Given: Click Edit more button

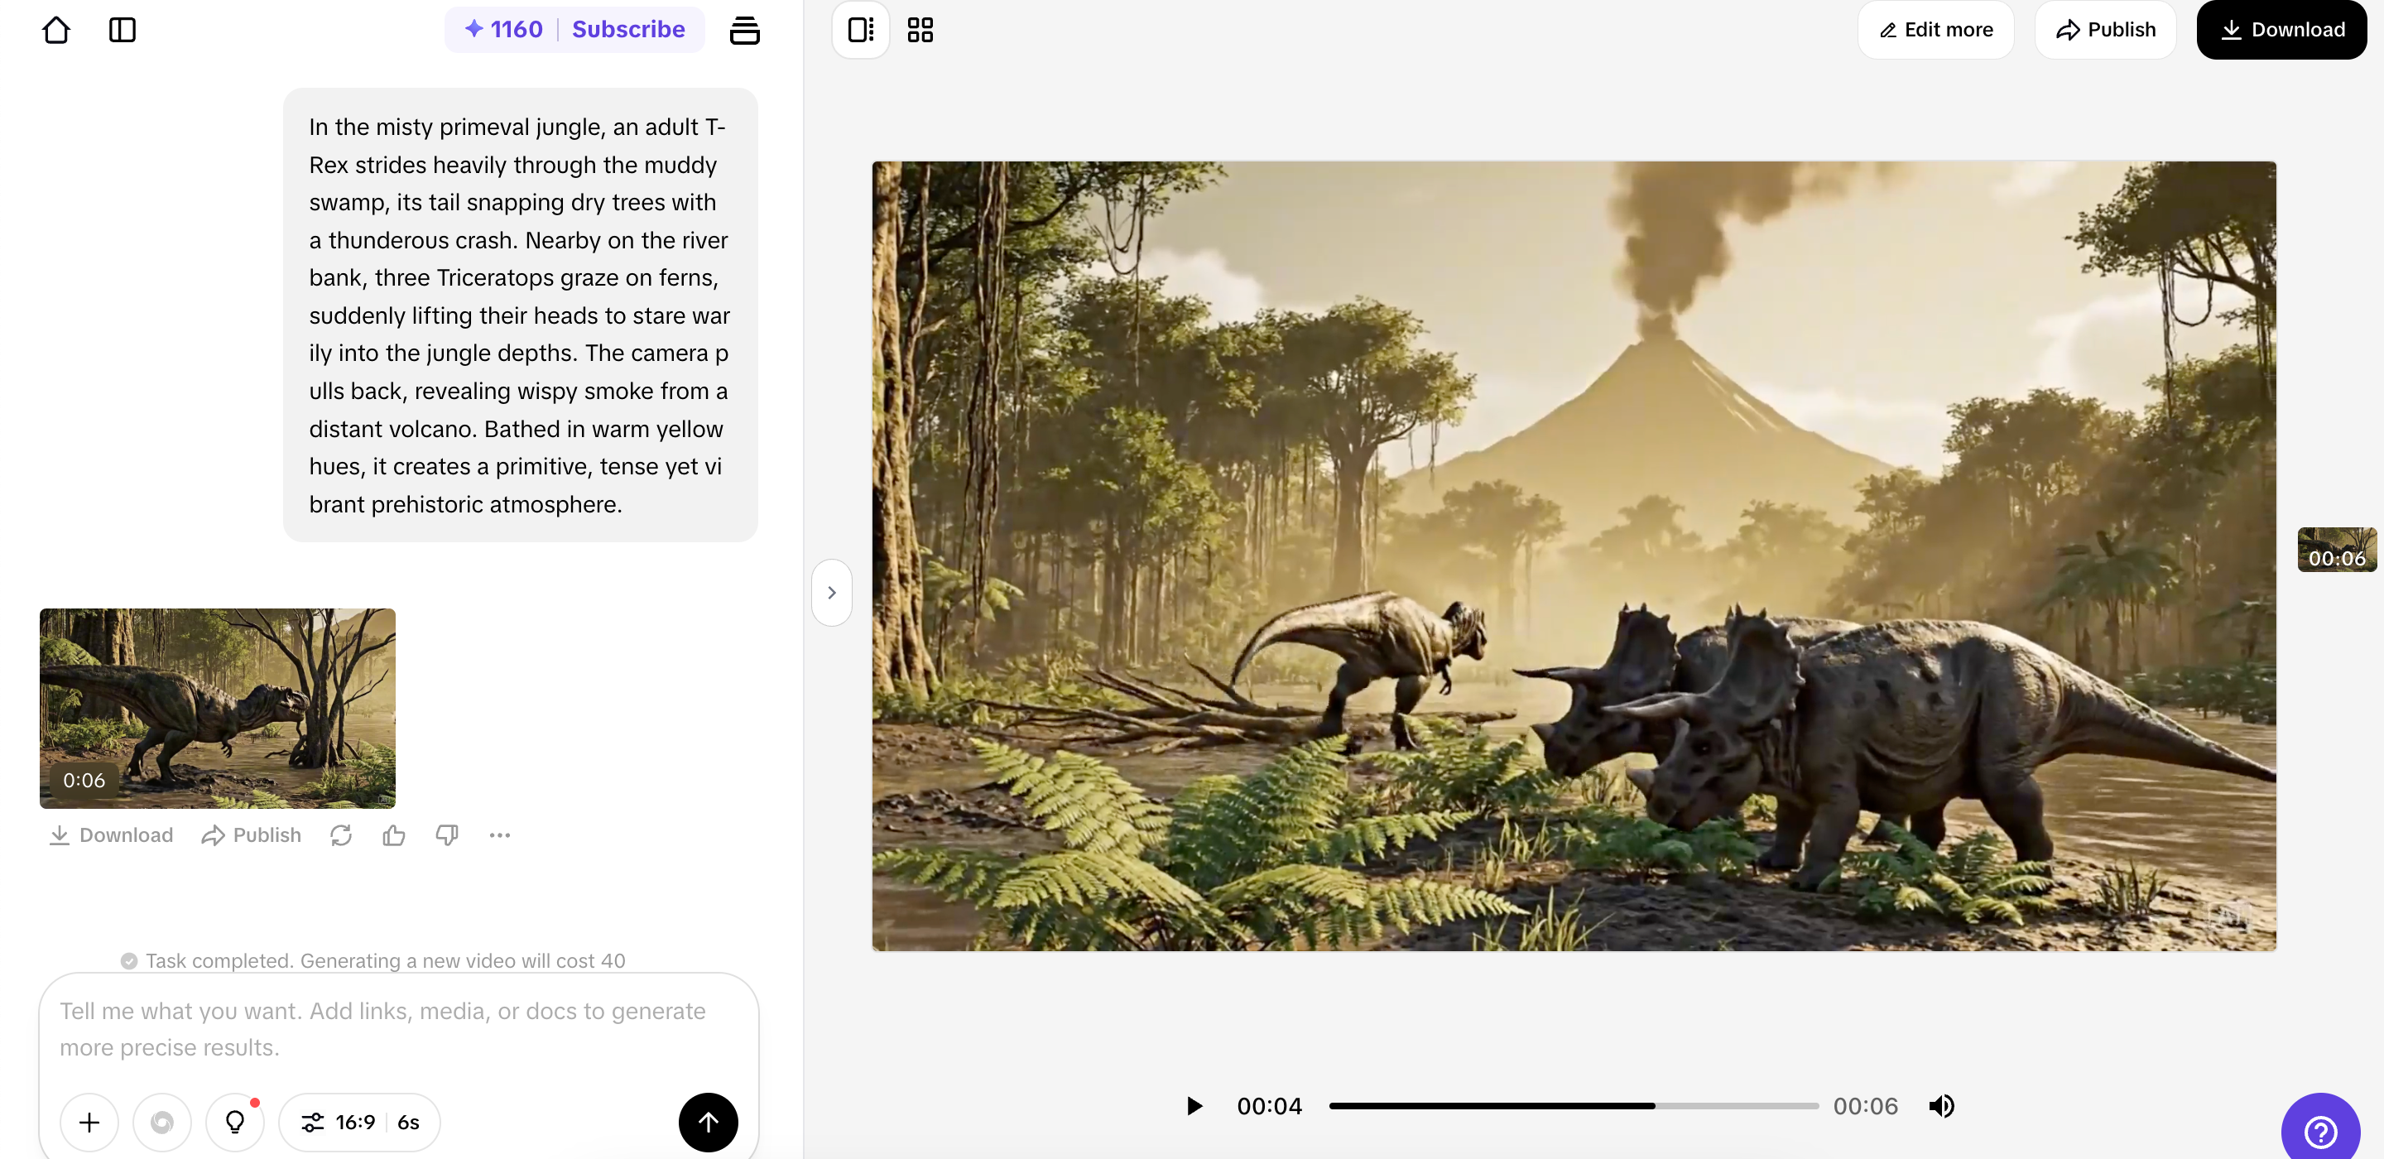Looking at the screenshot, I should tap(1935, 30).
